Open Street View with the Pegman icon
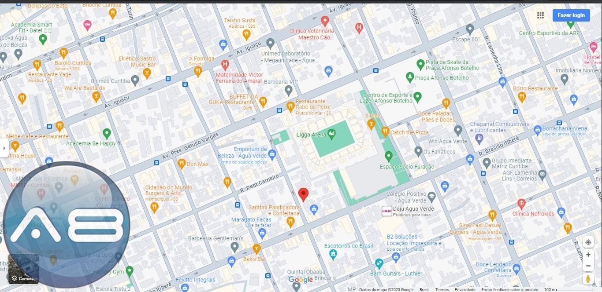 tap(588, 279)
